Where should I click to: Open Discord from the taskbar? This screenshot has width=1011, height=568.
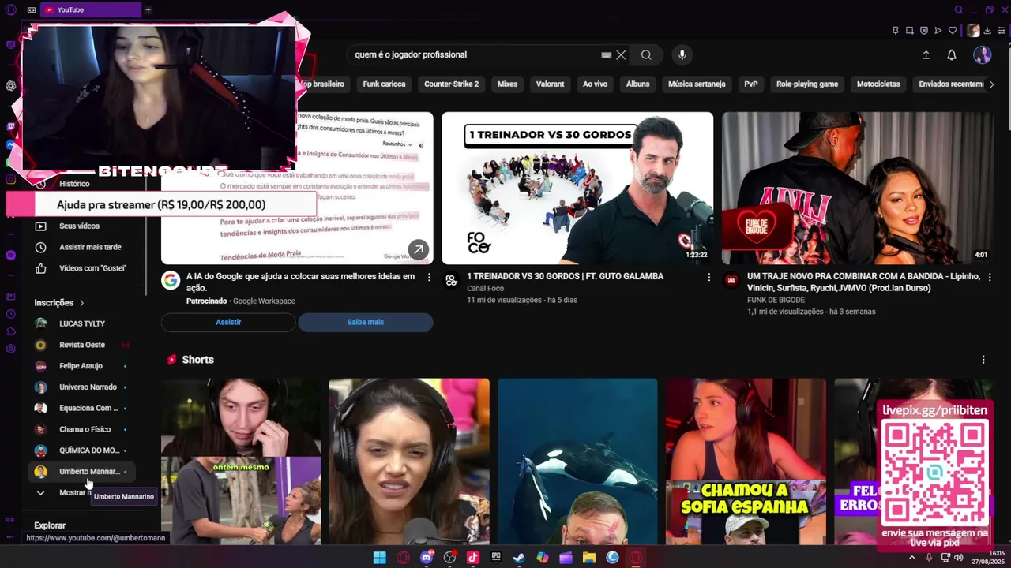(x=427, y=558)
